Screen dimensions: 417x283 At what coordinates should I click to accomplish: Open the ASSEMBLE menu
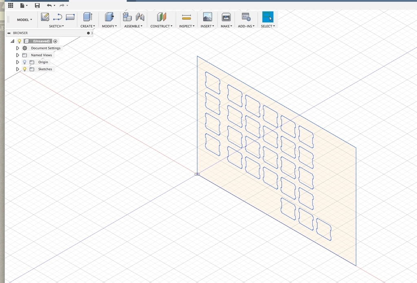pos(133,26)
